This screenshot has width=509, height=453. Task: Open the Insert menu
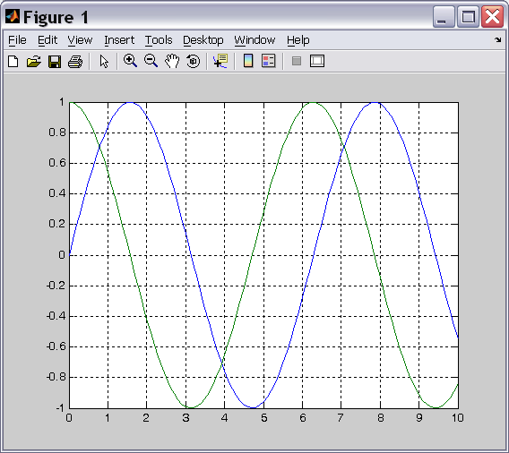point(119,40)
